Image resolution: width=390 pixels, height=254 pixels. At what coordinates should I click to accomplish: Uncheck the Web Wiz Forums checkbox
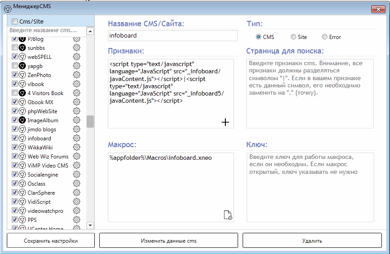[x=15, y=156]
